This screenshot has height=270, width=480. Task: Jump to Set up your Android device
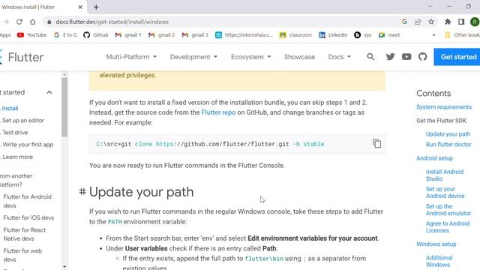click(x=445, y=192)
